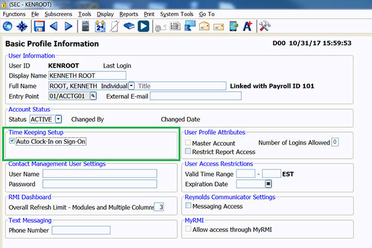Image resolution: width=372 pixels, height=248 pixels.
Task: Click the blue book help icon
Action: 129,26
